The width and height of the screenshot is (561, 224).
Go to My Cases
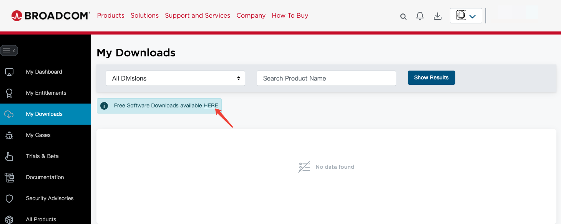pyautogui.click(x=45, y=135)
